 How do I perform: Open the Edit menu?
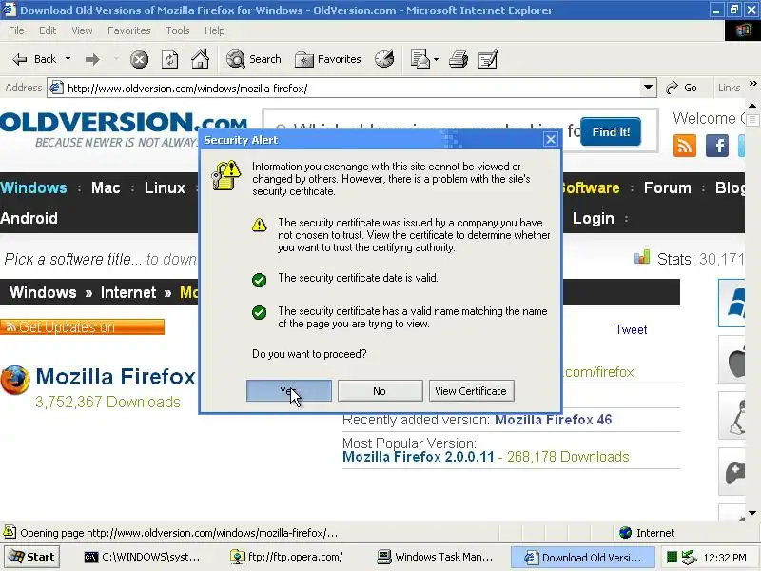[x=48, y=30]
